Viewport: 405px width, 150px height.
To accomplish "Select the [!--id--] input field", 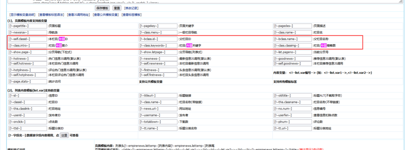I will pyautogui.click(x=27, y=96).
